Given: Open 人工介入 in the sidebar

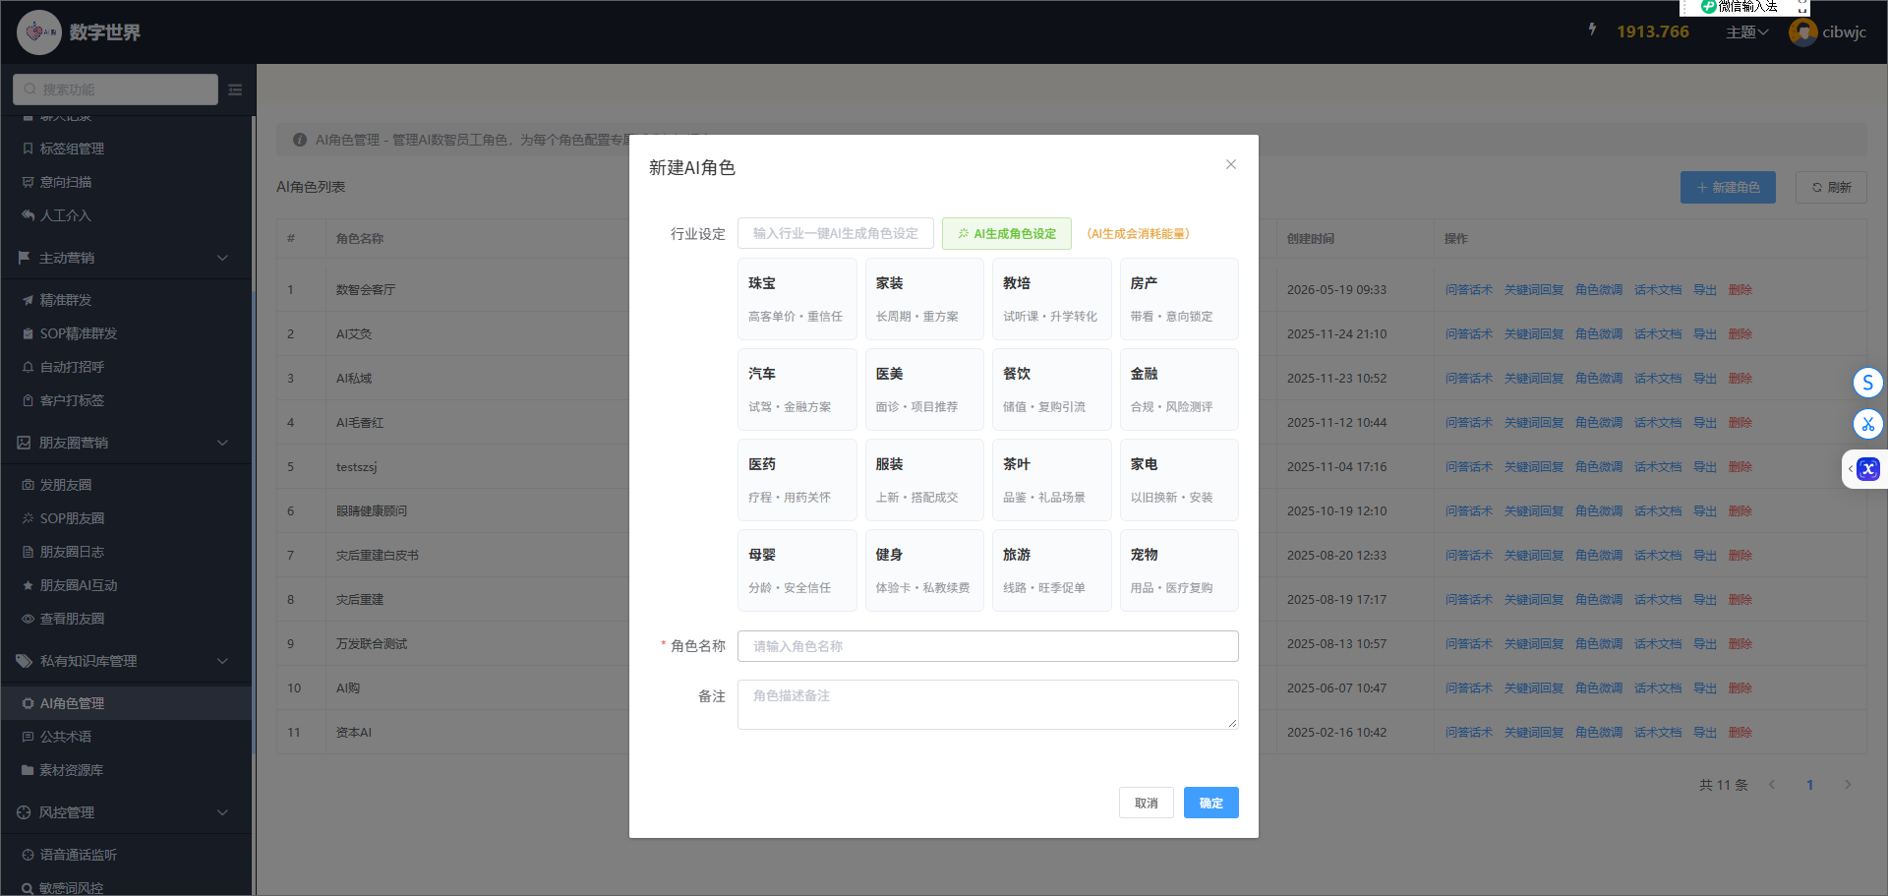Looking at the screenshot, I should pos(126,215).
